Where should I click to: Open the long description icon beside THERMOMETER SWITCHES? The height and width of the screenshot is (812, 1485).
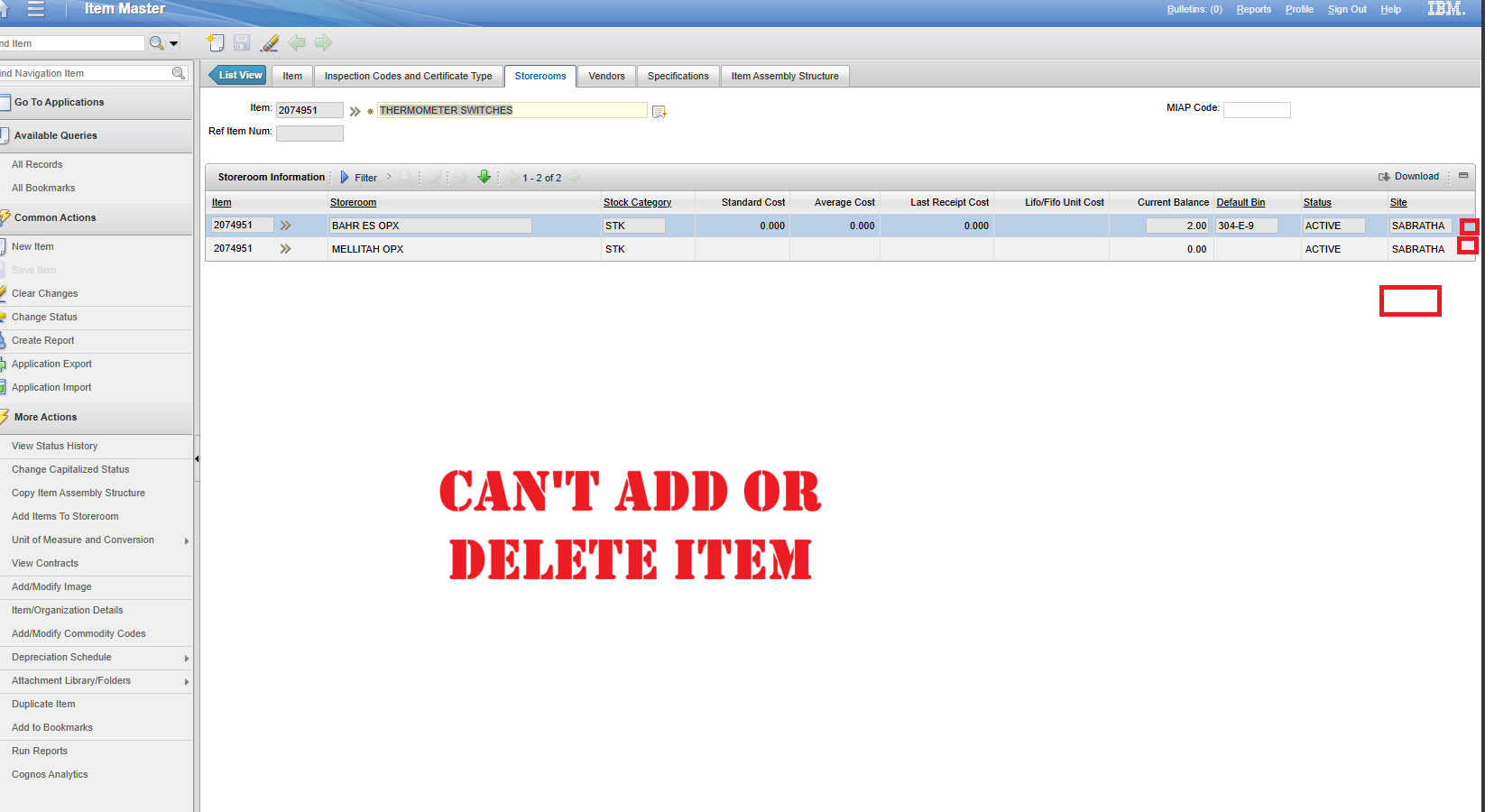(659, 110)
